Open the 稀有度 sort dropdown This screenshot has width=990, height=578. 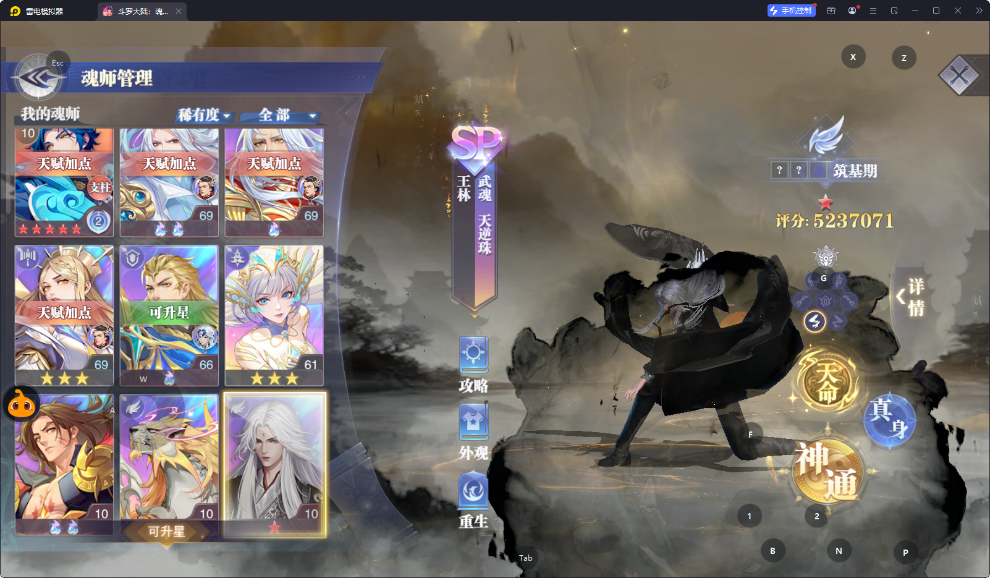pyautogui.click(x=205, y=115)
